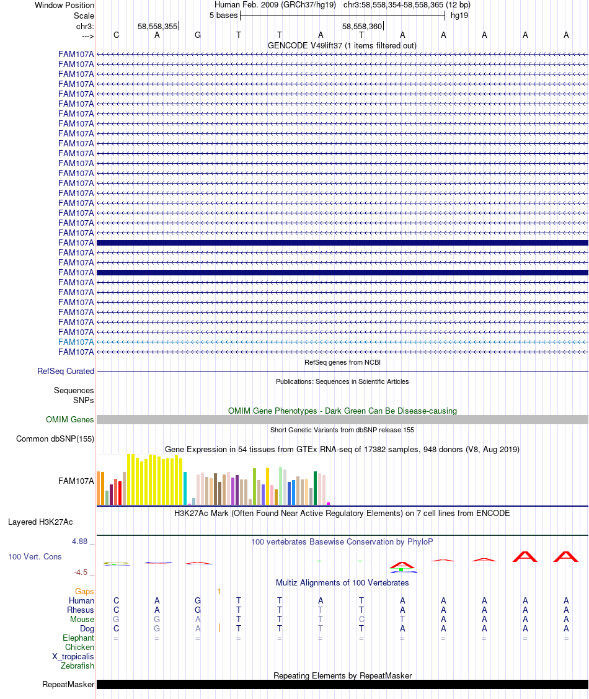
Task: Click the Rhesus species label
Action: (x=81, y=610)
